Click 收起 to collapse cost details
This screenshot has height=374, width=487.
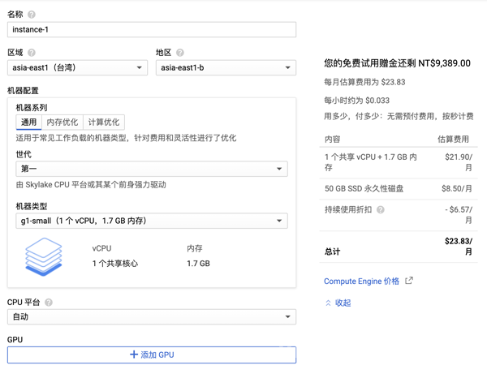point(343,303)
